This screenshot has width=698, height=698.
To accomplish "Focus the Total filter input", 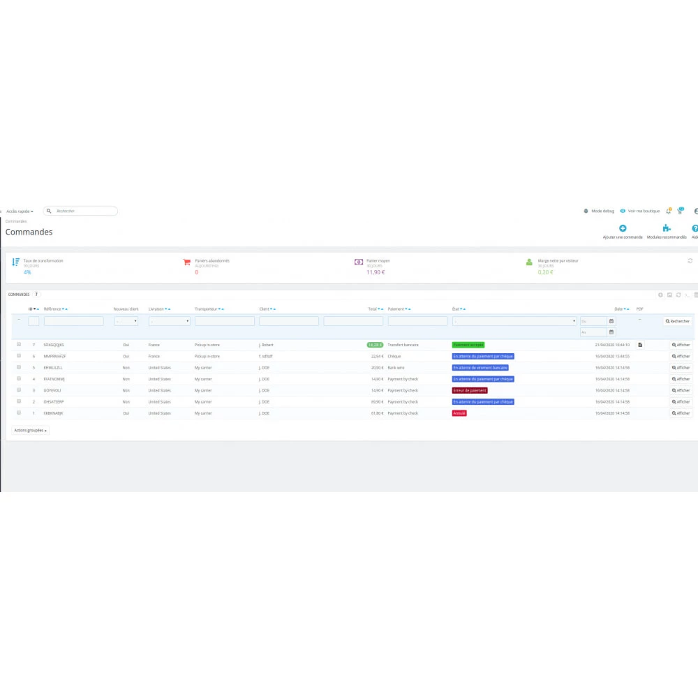I will [353, 321].
